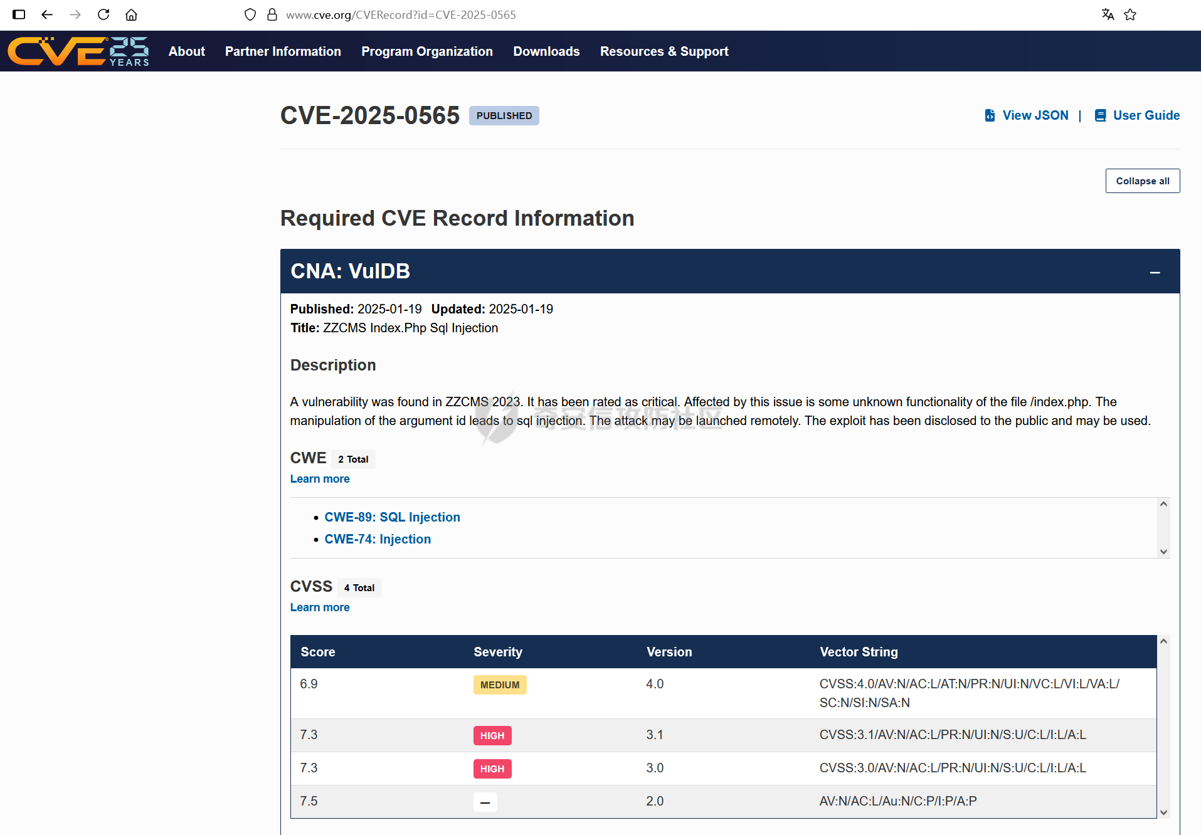Click the AV:N/AC:L/Au:N vector string
This screenshot has height=835, width=1201.
point(898,801)
